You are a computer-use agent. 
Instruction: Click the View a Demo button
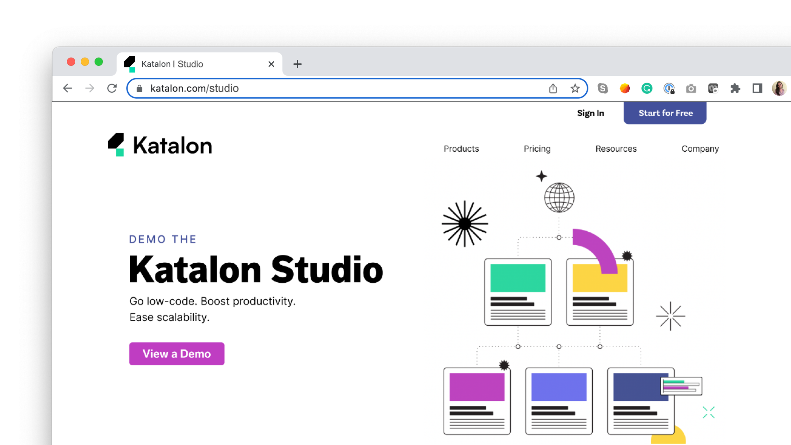pos(177,354)
